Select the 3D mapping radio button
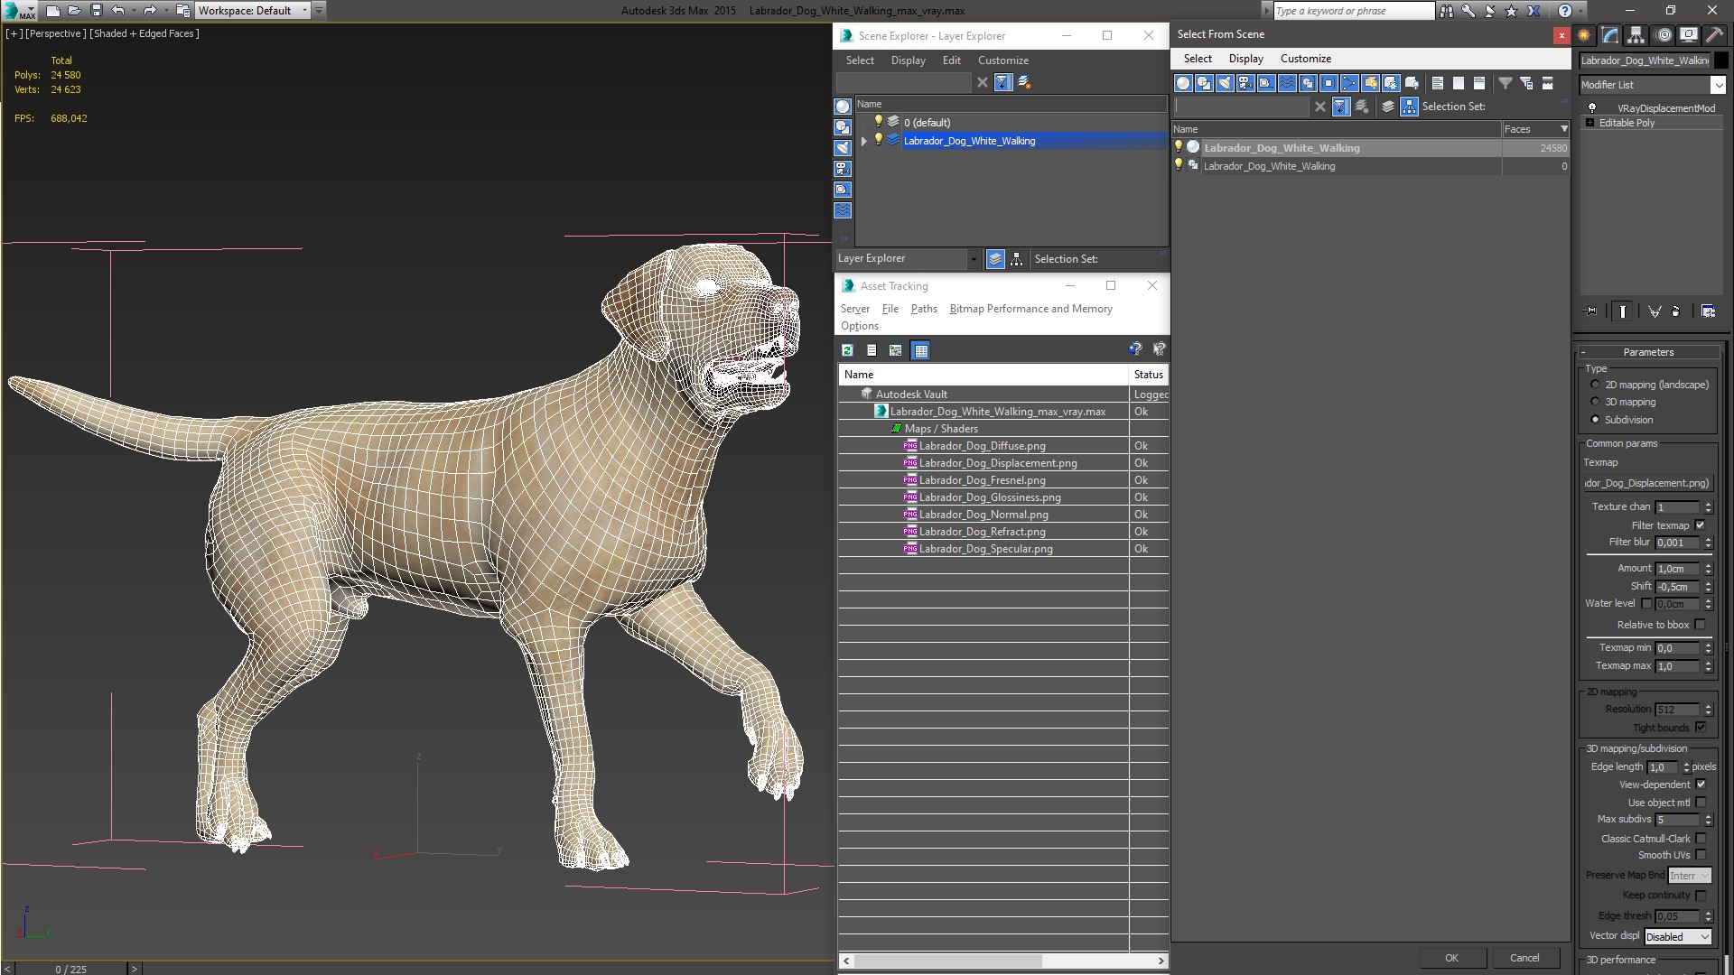This screenshot has height=975, width=1734. click(1595, 402)
